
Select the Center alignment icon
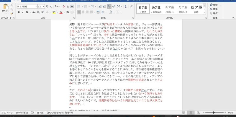(x=83, y=12)
